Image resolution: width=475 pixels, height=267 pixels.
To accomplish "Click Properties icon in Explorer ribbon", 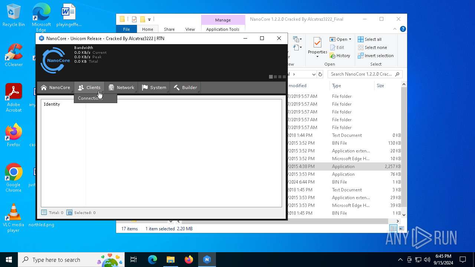I will 317,43.
